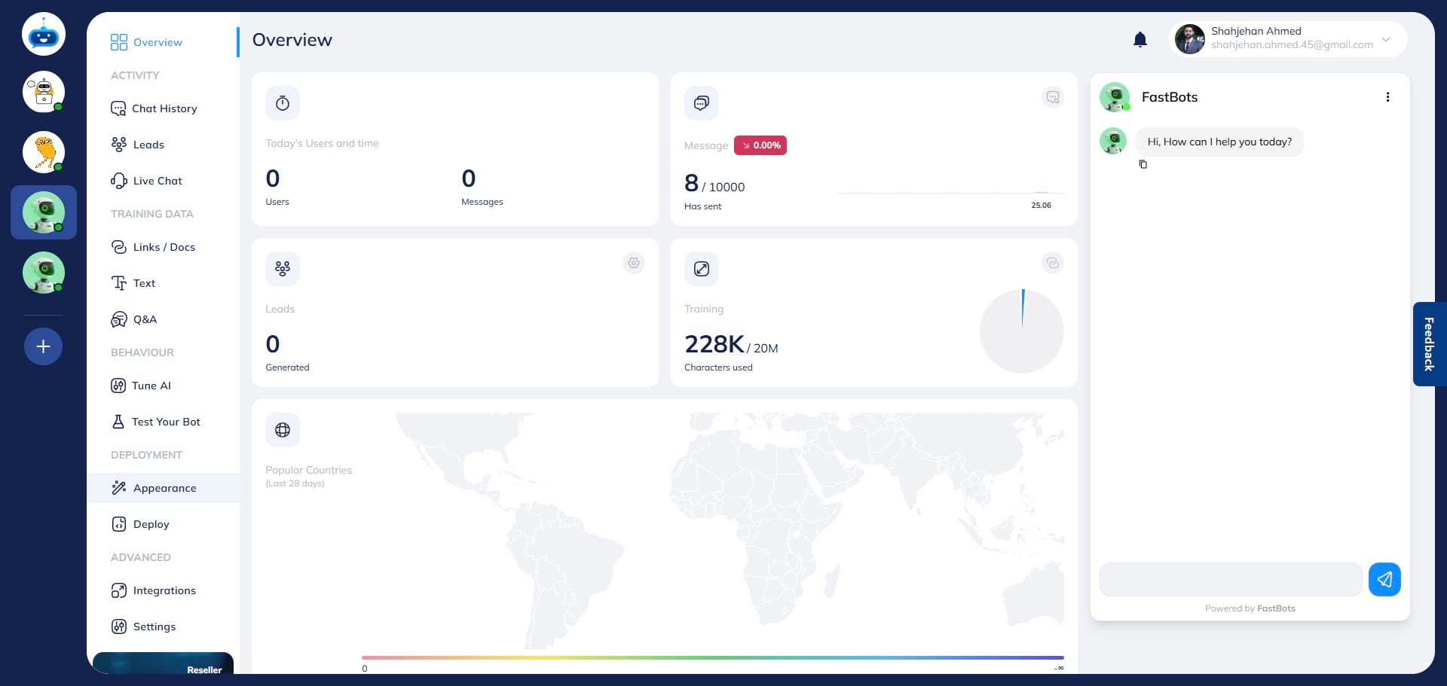
Task: Open the links shortcut icon in Training card
Action: click(1053, 263)
